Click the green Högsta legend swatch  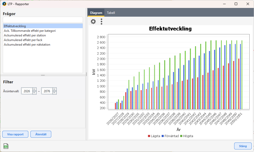[x=181, y=136]
